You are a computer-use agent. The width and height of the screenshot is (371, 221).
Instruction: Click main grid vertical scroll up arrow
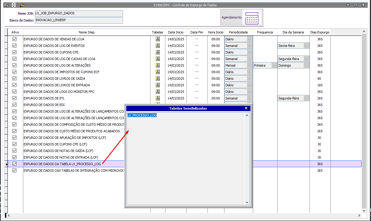click(x=364, y=31)
